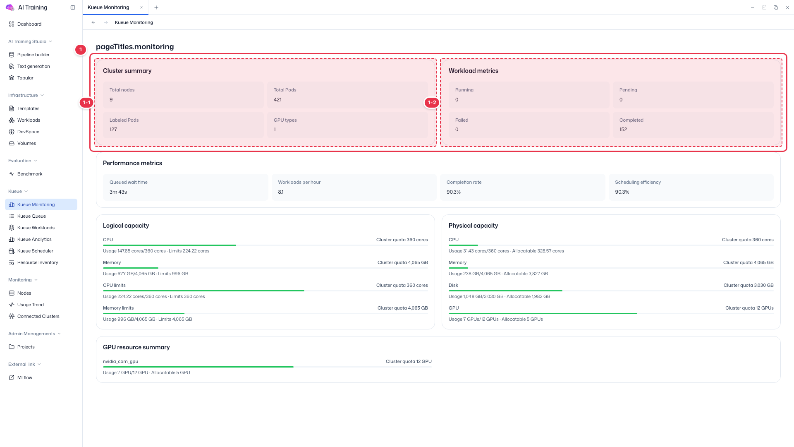Screen dimensions: 794x447
Task: Click the nvidia_com_gpu usage bar
Action: click(x=267, y=367)
